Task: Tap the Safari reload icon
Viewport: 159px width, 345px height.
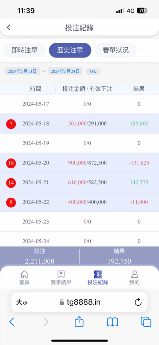Action: point(138,302)
